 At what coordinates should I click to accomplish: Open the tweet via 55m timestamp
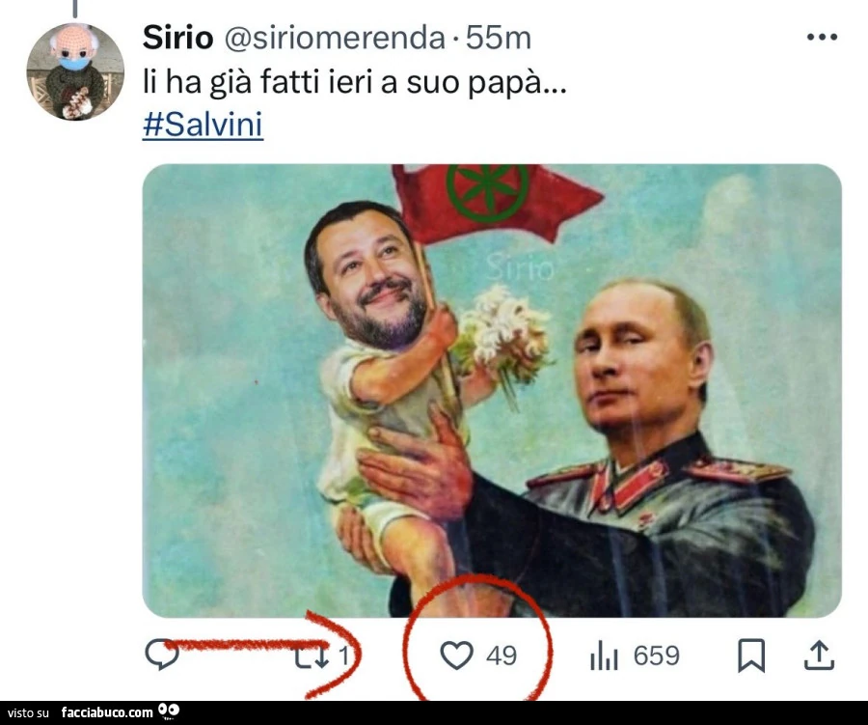(x=499, y=39)
